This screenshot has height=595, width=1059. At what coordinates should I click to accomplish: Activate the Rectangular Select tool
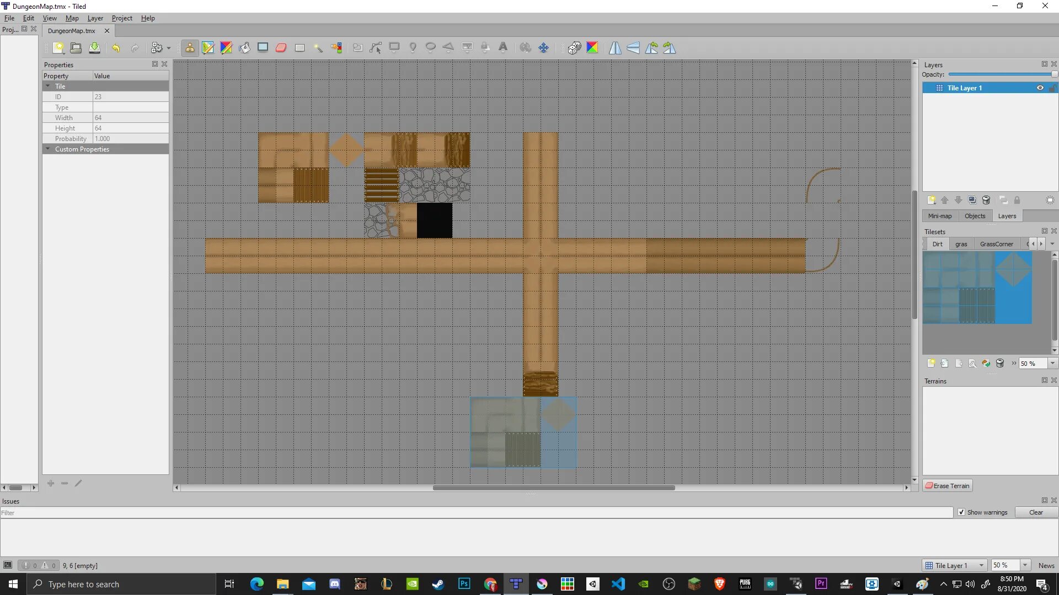point(299,48)
